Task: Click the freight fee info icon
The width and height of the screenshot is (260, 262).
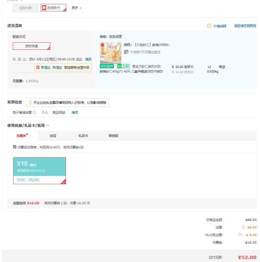Action: coord(243,227)
